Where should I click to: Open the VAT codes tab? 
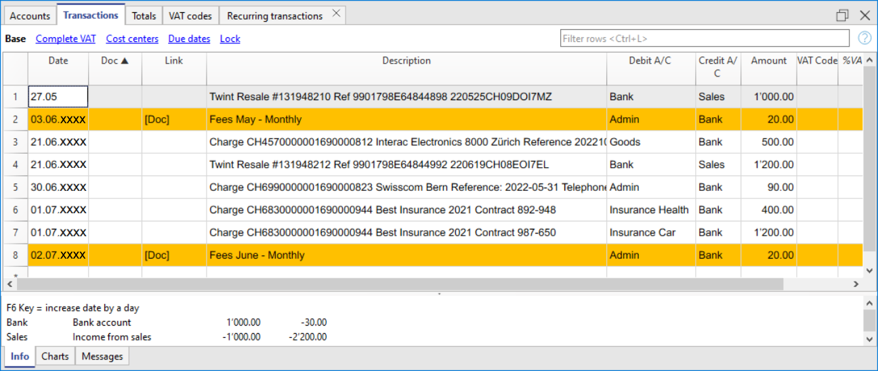190,16
